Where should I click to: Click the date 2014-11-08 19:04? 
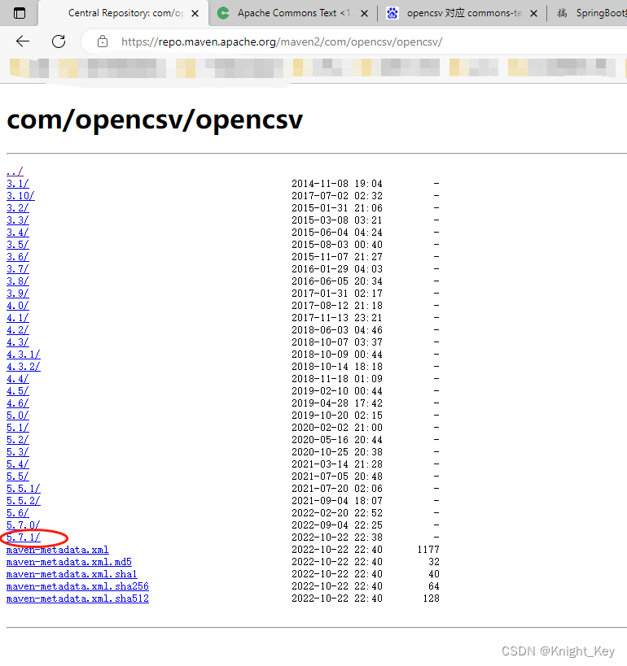click(337, 184)
